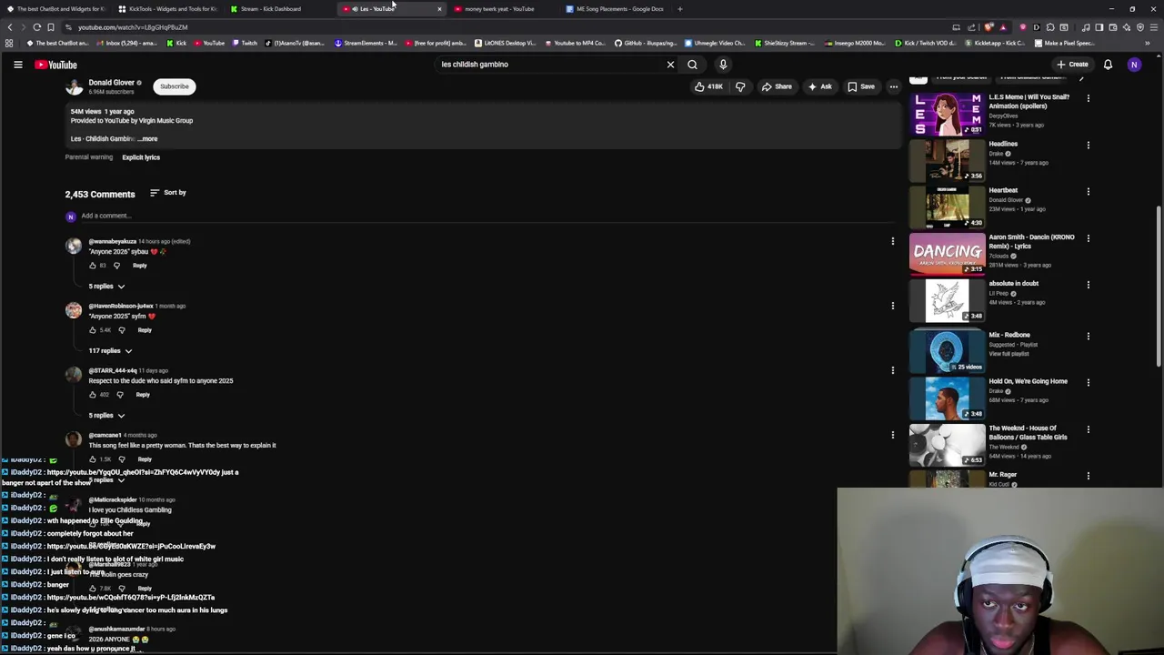The height and width of the screenshot is (655, 1164).
Task: Focus the Add a comment field
Action: click(487, 216)
